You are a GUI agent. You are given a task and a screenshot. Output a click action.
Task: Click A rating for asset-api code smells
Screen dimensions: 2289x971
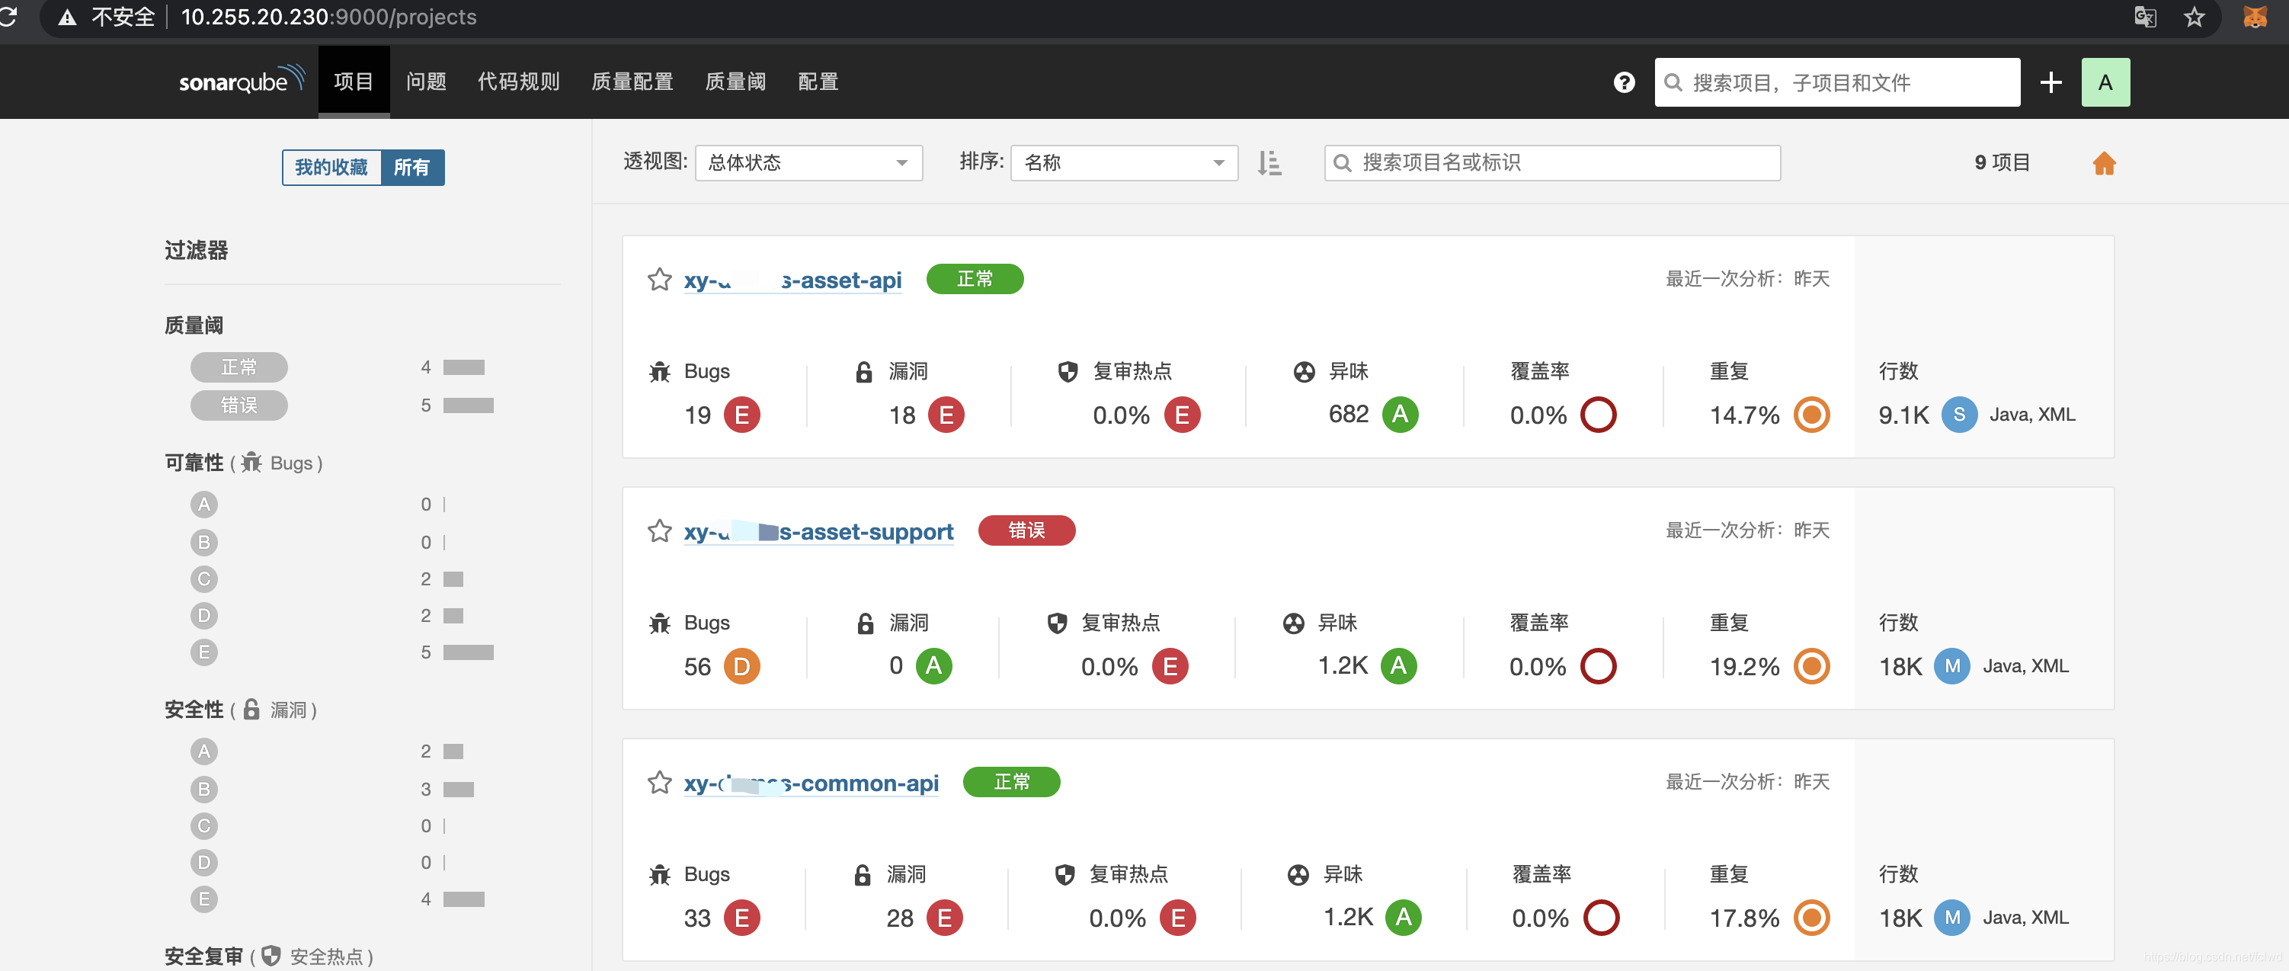pyautogui.click(x=1401, y=415)
